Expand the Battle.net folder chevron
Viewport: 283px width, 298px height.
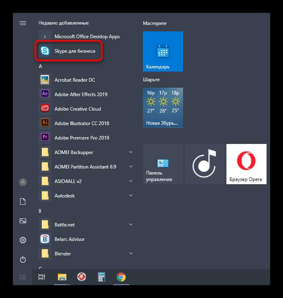131,224
